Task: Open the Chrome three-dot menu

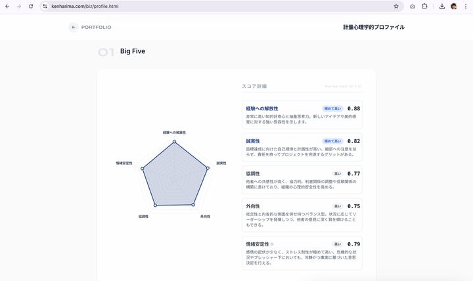Action: [x=466, y=6]
